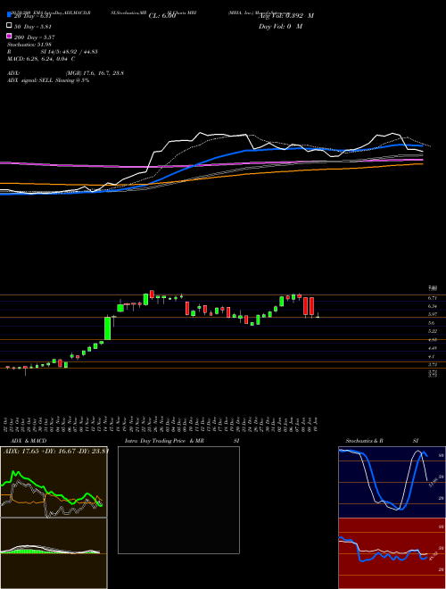Click the magenta 200 Day EMA legend swatch
This screenshot has width=446, height=589.
click(x=9, y=36)
